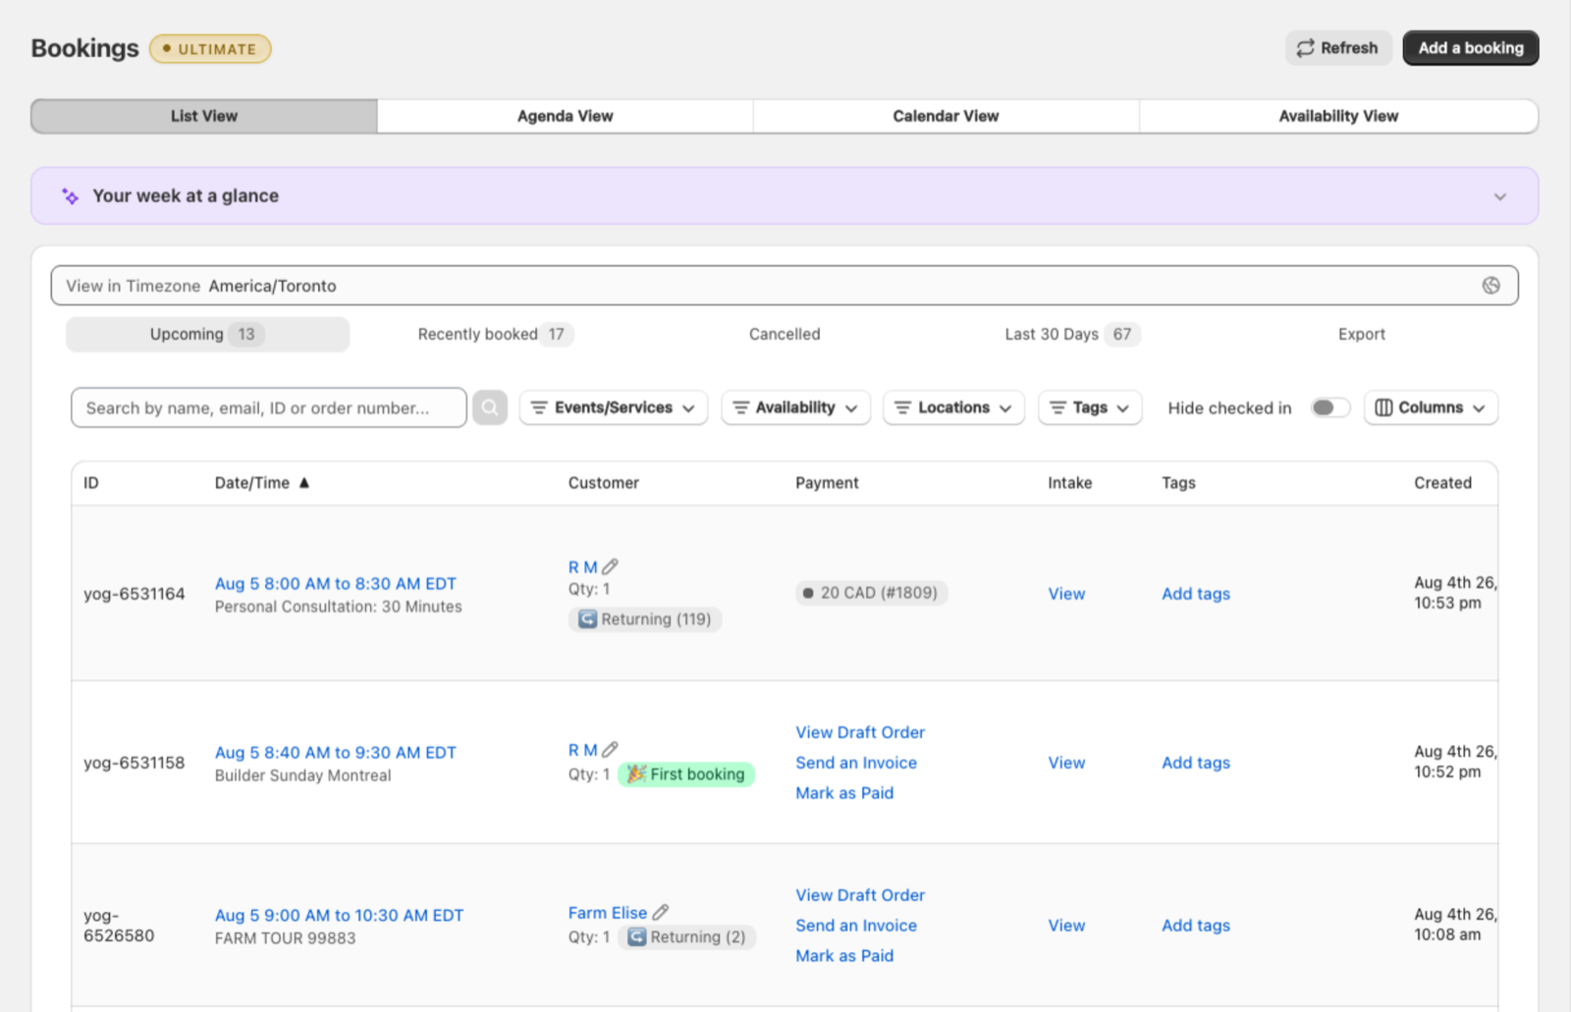Click the search magnifier icon button
This screenshot has width=1571, height=1012.
pos(490,407)
